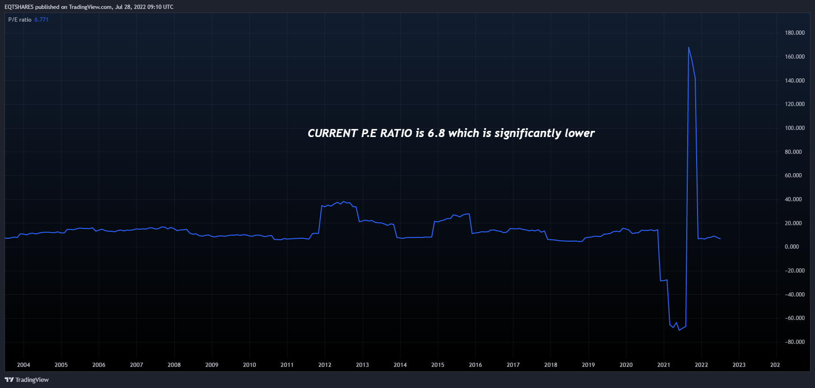815x388 pixels.
Task: Click the 2015 year label
Action: [438, 365]
